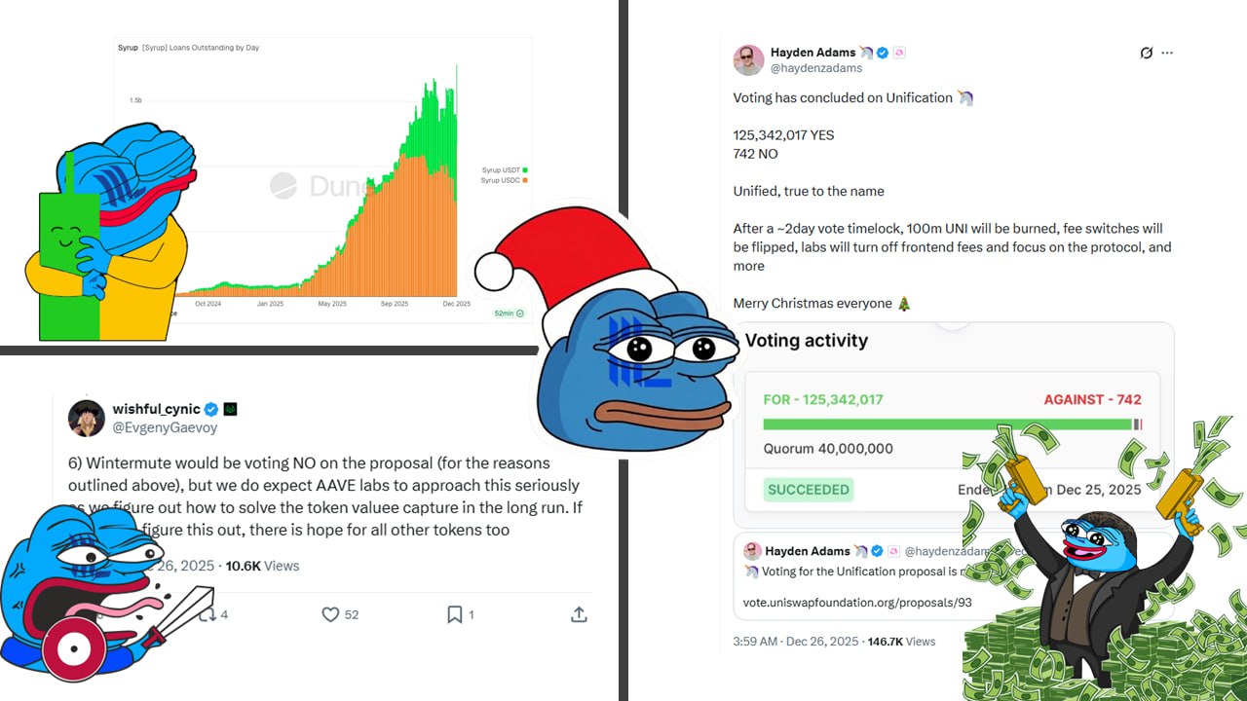Click Hayden Adams' profile picture
Screen dimensions: 1247x701
click(x=748, y=60)
